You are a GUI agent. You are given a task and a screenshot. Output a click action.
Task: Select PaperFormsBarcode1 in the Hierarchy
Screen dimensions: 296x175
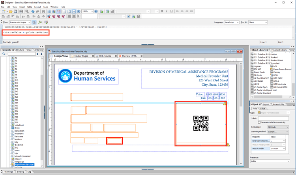(x=24, y=165)
